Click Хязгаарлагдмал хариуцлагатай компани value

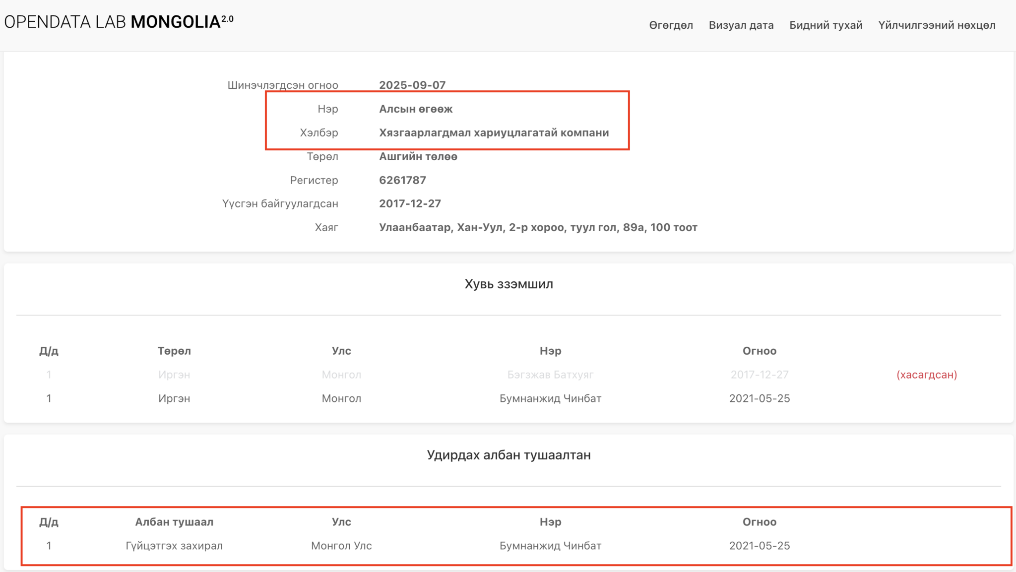(494, 132)
